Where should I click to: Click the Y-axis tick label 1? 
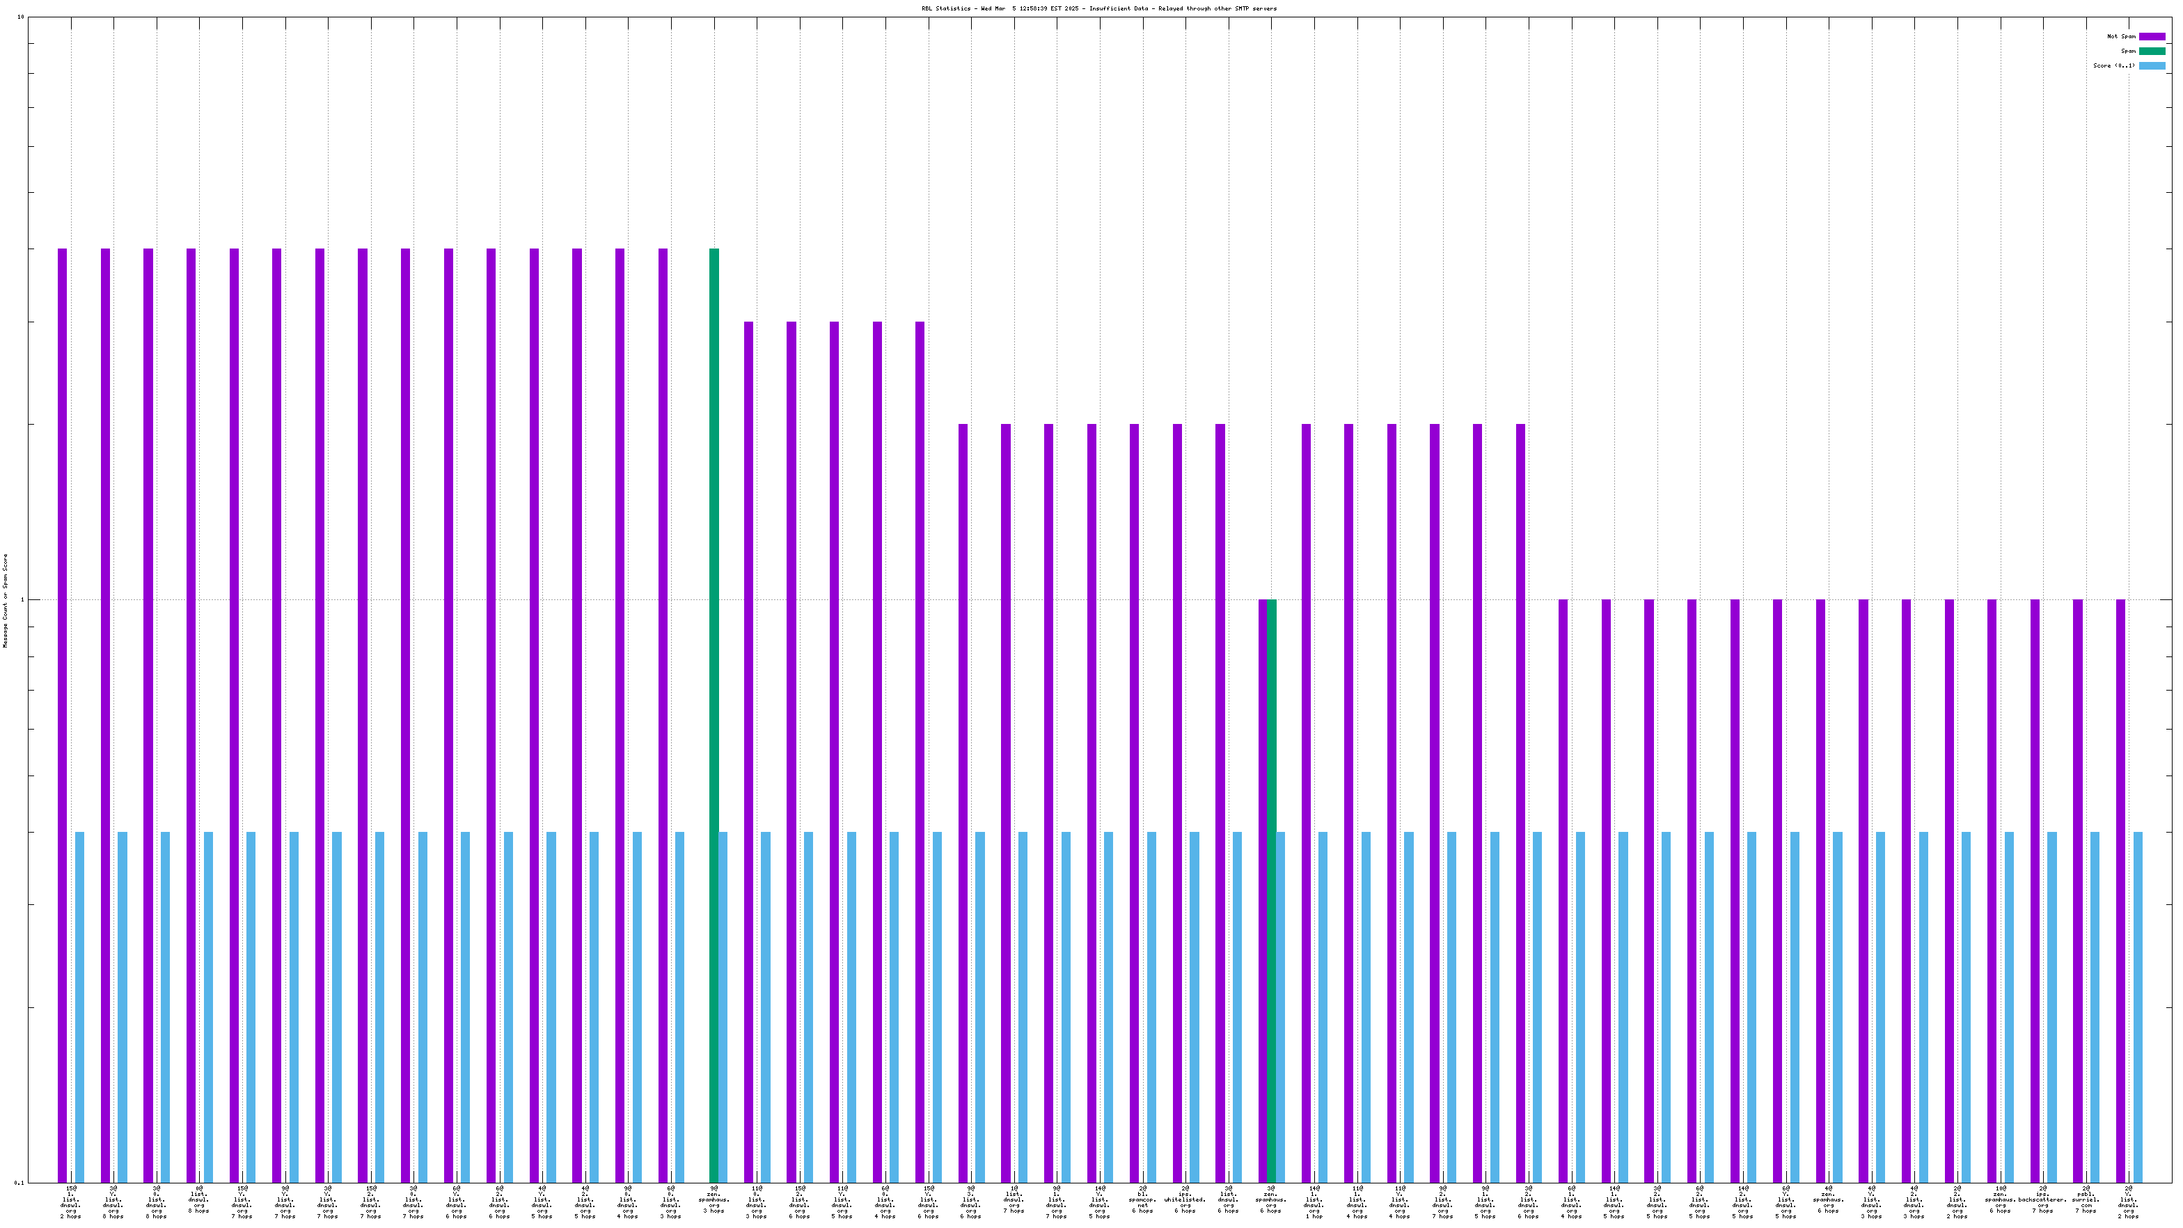point(23,600)
